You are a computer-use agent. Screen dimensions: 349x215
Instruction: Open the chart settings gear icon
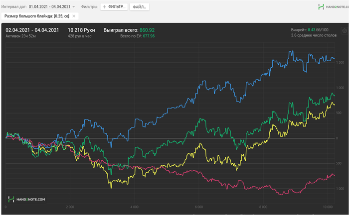tap(344, 30)
